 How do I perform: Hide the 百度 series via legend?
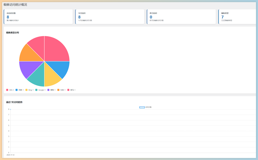pyautogui.click(x=20, y=90)
